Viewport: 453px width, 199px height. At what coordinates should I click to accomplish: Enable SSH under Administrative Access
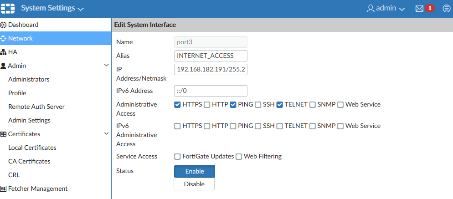(x=258, y=105)
